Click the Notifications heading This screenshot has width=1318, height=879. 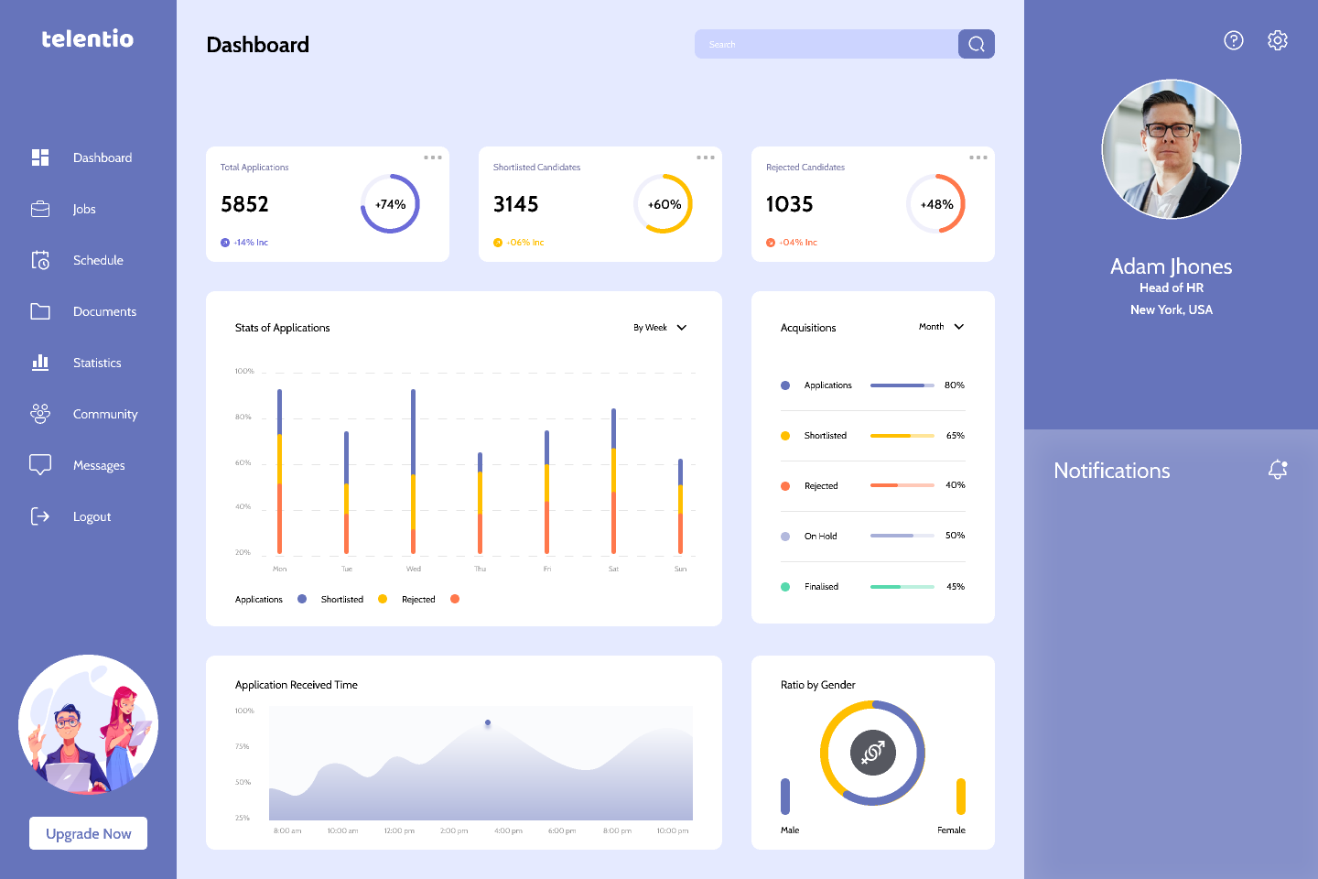pyautogui.click(x=1111, y=471)
